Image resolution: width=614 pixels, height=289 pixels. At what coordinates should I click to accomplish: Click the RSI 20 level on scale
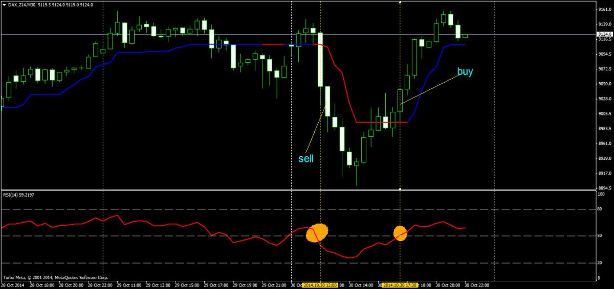pos(601,263)
